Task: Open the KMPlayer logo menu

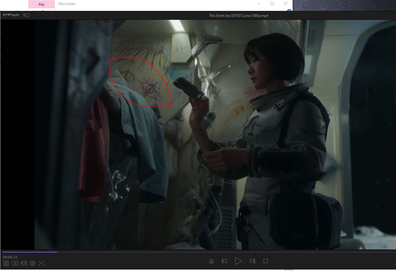Action: [11, 15]
